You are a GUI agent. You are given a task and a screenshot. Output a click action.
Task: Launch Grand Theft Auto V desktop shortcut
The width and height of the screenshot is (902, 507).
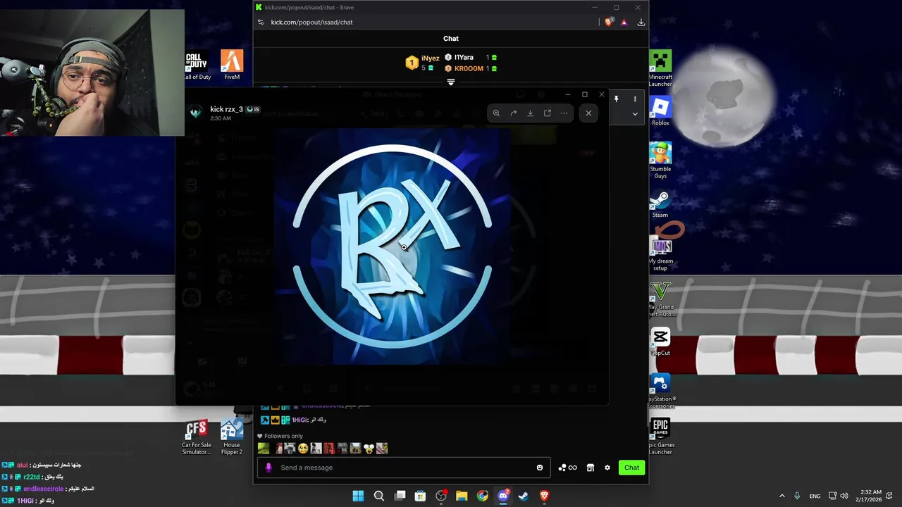(660, 299)
